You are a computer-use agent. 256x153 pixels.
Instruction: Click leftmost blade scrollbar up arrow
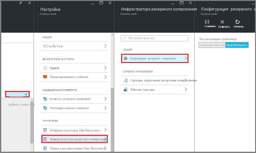tap(32, 100)
